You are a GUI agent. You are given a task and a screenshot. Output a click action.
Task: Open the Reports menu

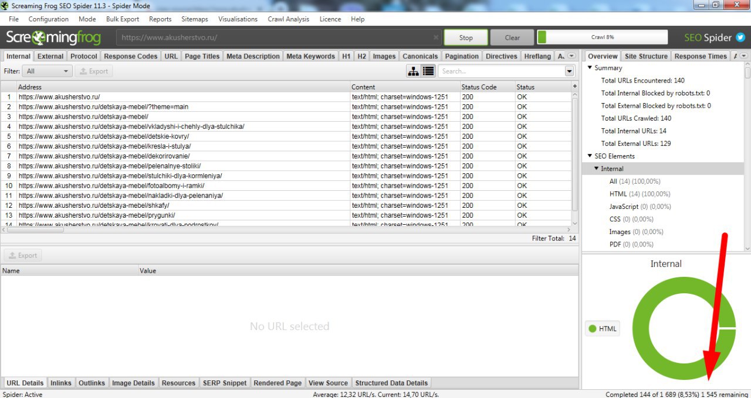(160, 19)
